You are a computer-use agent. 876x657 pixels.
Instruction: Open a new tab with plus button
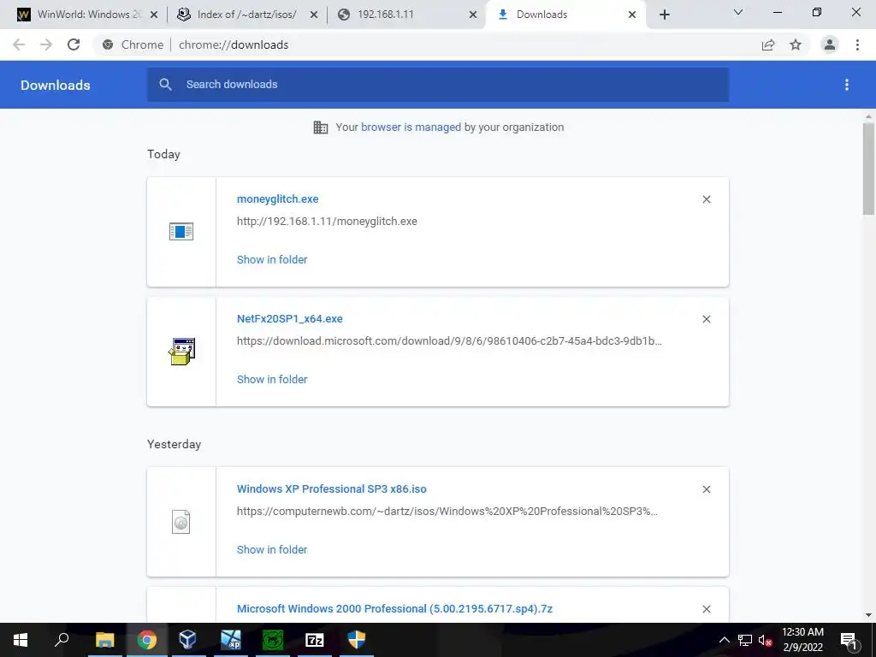664,15
